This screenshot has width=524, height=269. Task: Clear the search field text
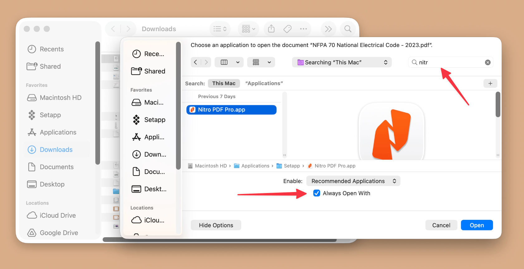pos(488,62)
